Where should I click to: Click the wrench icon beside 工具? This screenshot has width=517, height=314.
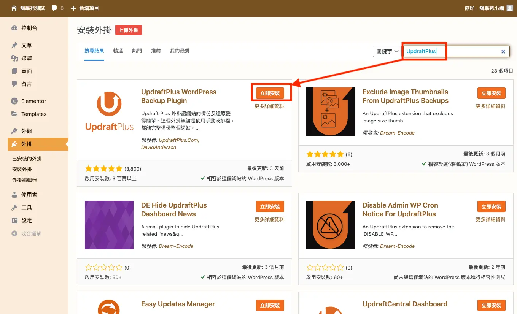[14, 208]
